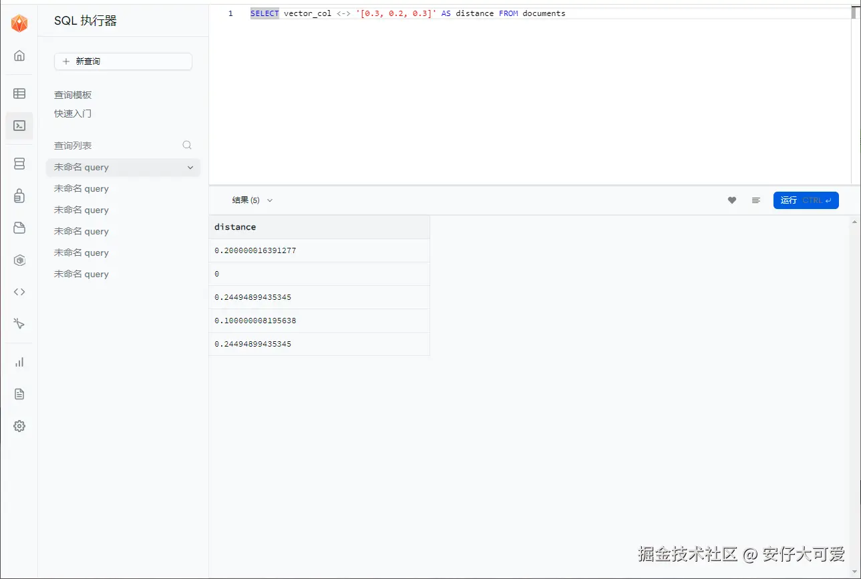Open the cursor click realtime icon
The image size is (861, 579).
click(19, 324)
